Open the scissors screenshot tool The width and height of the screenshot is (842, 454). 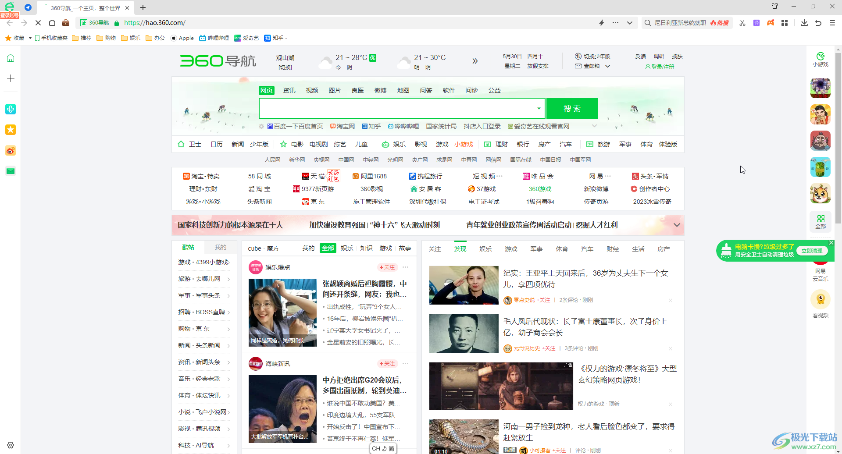pos(742,23)
